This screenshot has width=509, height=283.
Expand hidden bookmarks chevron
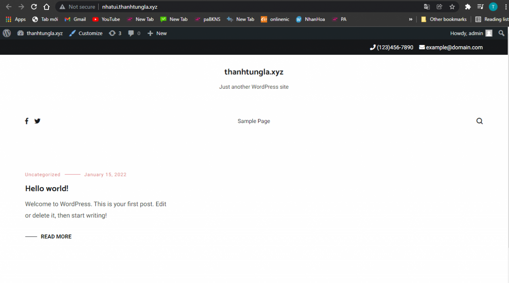tap(411, 19)
